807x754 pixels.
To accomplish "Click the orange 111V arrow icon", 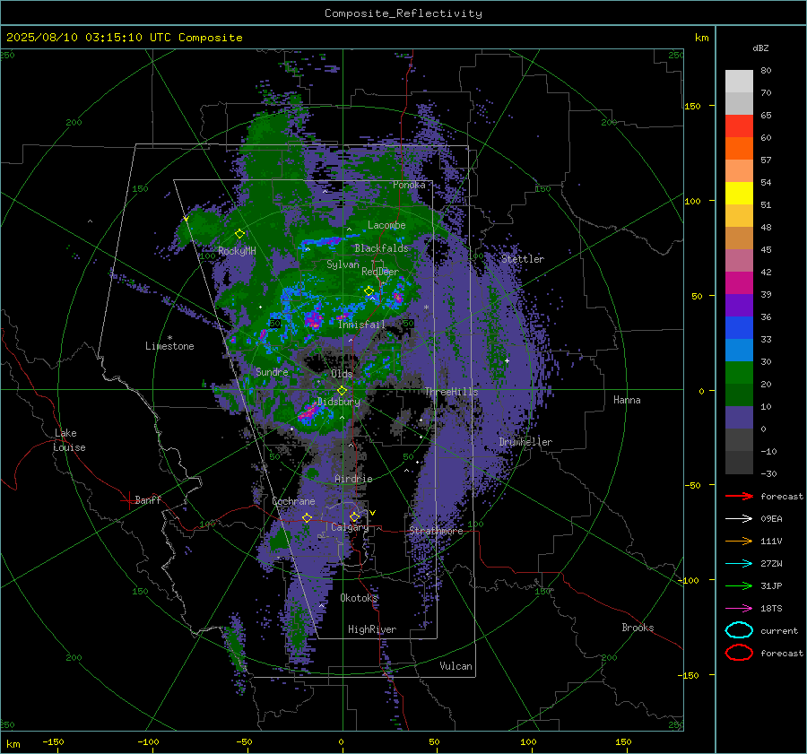I will [739, 541].
